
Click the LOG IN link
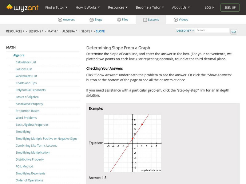(x=209, y=7)
